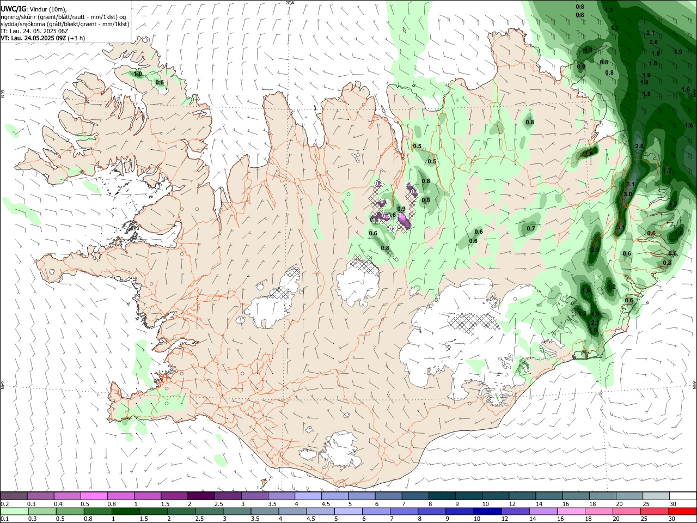Click the 0.1 tick label in lower legend
The width and height of the screenshot is (697, 523).
pyautogui.click(x=5, y=519)
